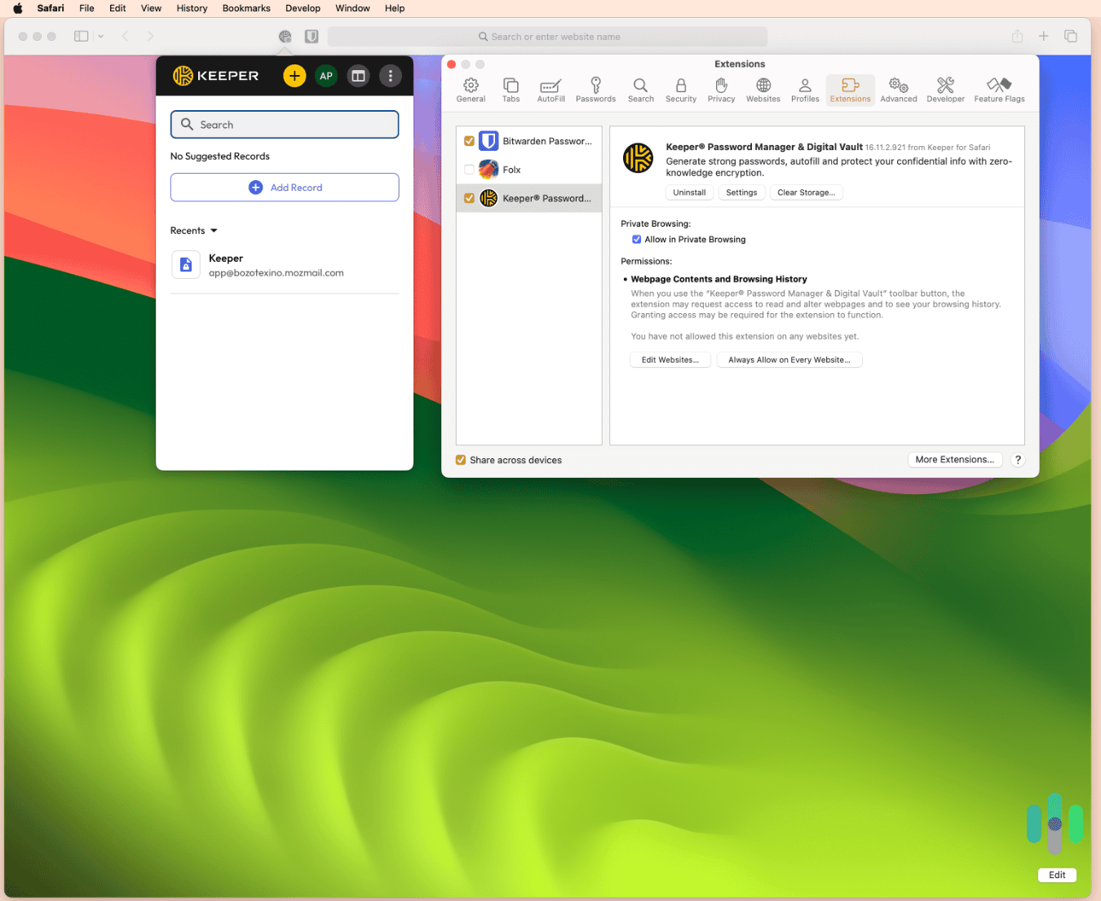The width and height of the screenshot is (1101, 901).
Task: Click the Clear Storage button
Action: 806,192
